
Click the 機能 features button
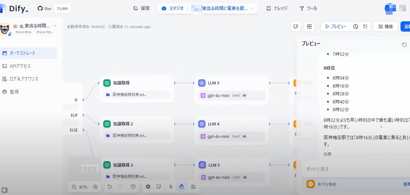pyautogui.click(x=386, y=26)
